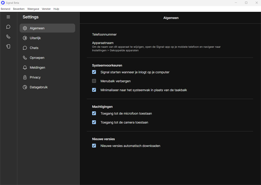Open the Chats speech-bubble icon in the left rail
Viewport: 261px width, 185px height.
point(8,27)
